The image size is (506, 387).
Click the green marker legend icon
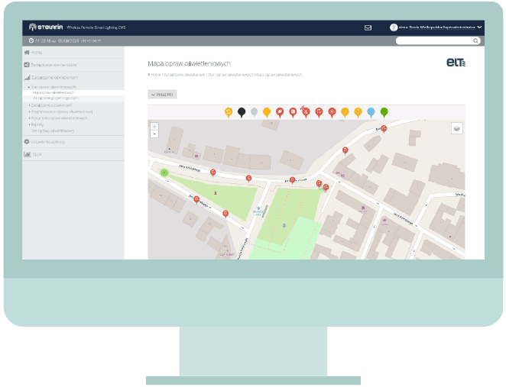click(384, 112)
